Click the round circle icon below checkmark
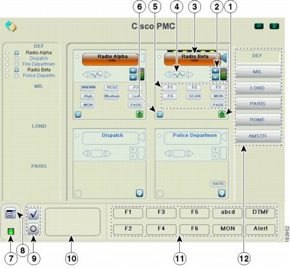The height and width of the screenshot is (268, 290). pyautogui.click(x=34, y=229)
